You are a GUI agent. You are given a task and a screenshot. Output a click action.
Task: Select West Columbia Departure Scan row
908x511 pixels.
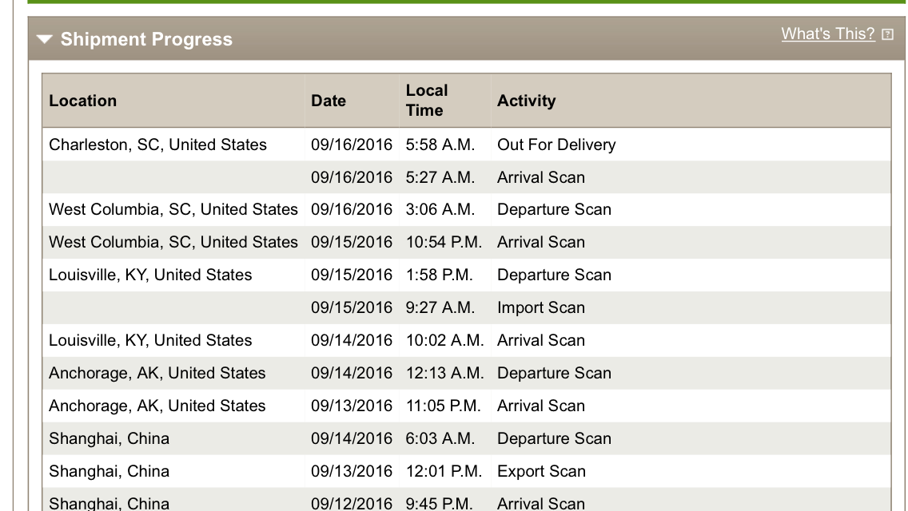[x=467, y=209]
